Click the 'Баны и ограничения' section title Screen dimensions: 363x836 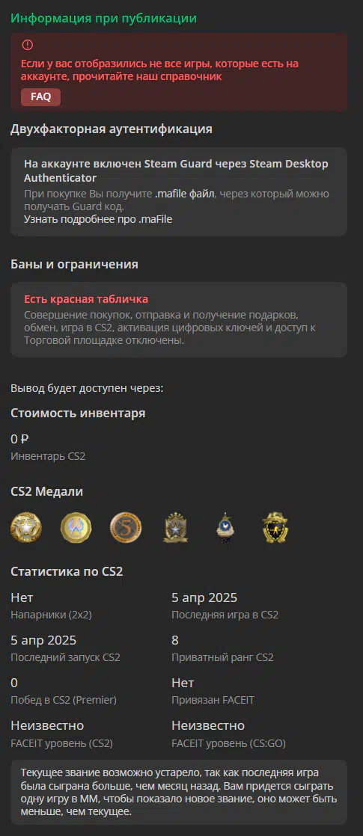coord(74,265)
